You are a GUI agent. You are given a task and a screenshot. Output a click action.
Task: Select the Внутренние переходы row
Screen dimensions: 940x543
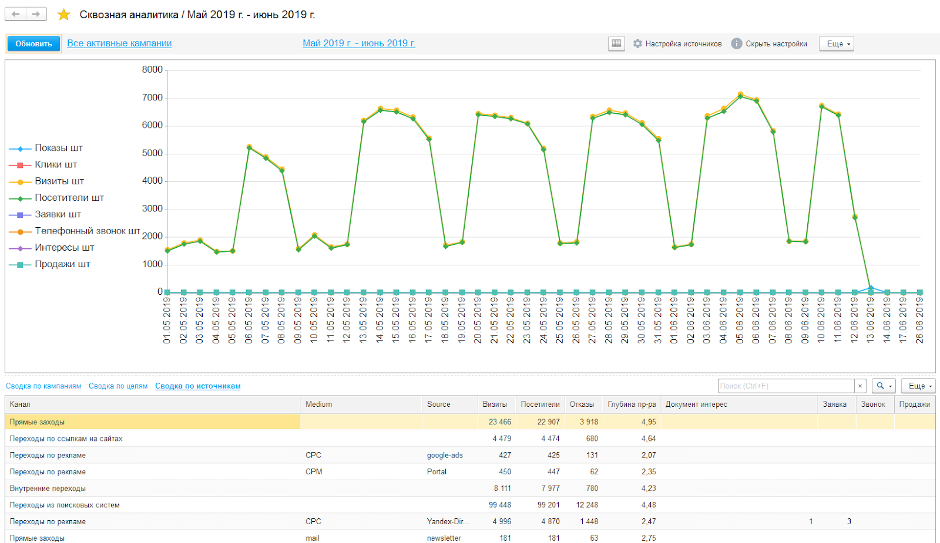[x=470, y=488]
